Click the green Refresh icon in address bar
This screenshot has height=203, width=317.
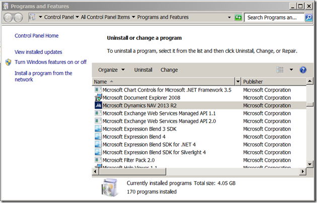pos(238,18)
